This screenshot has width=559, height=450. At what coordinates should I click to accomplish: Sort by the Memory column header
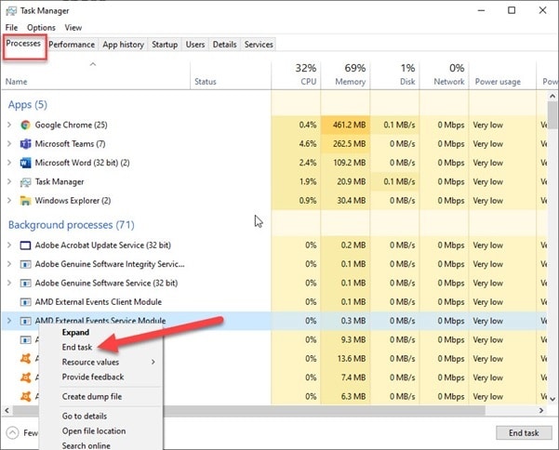(x=345, y=75)
